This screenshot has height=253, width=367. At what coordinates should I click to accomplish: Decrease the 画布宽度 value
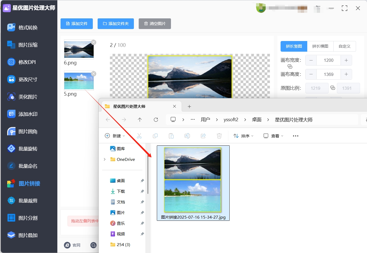coord(311,60)
